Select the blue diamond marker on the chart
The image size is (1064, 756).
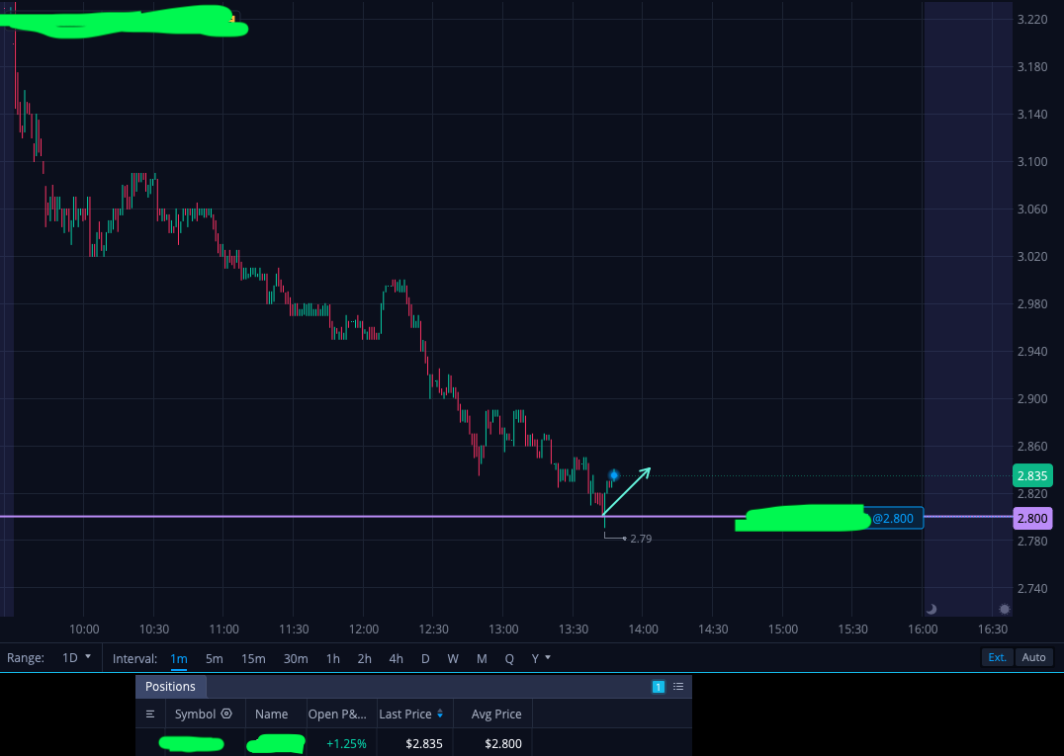tap(613, 475)
